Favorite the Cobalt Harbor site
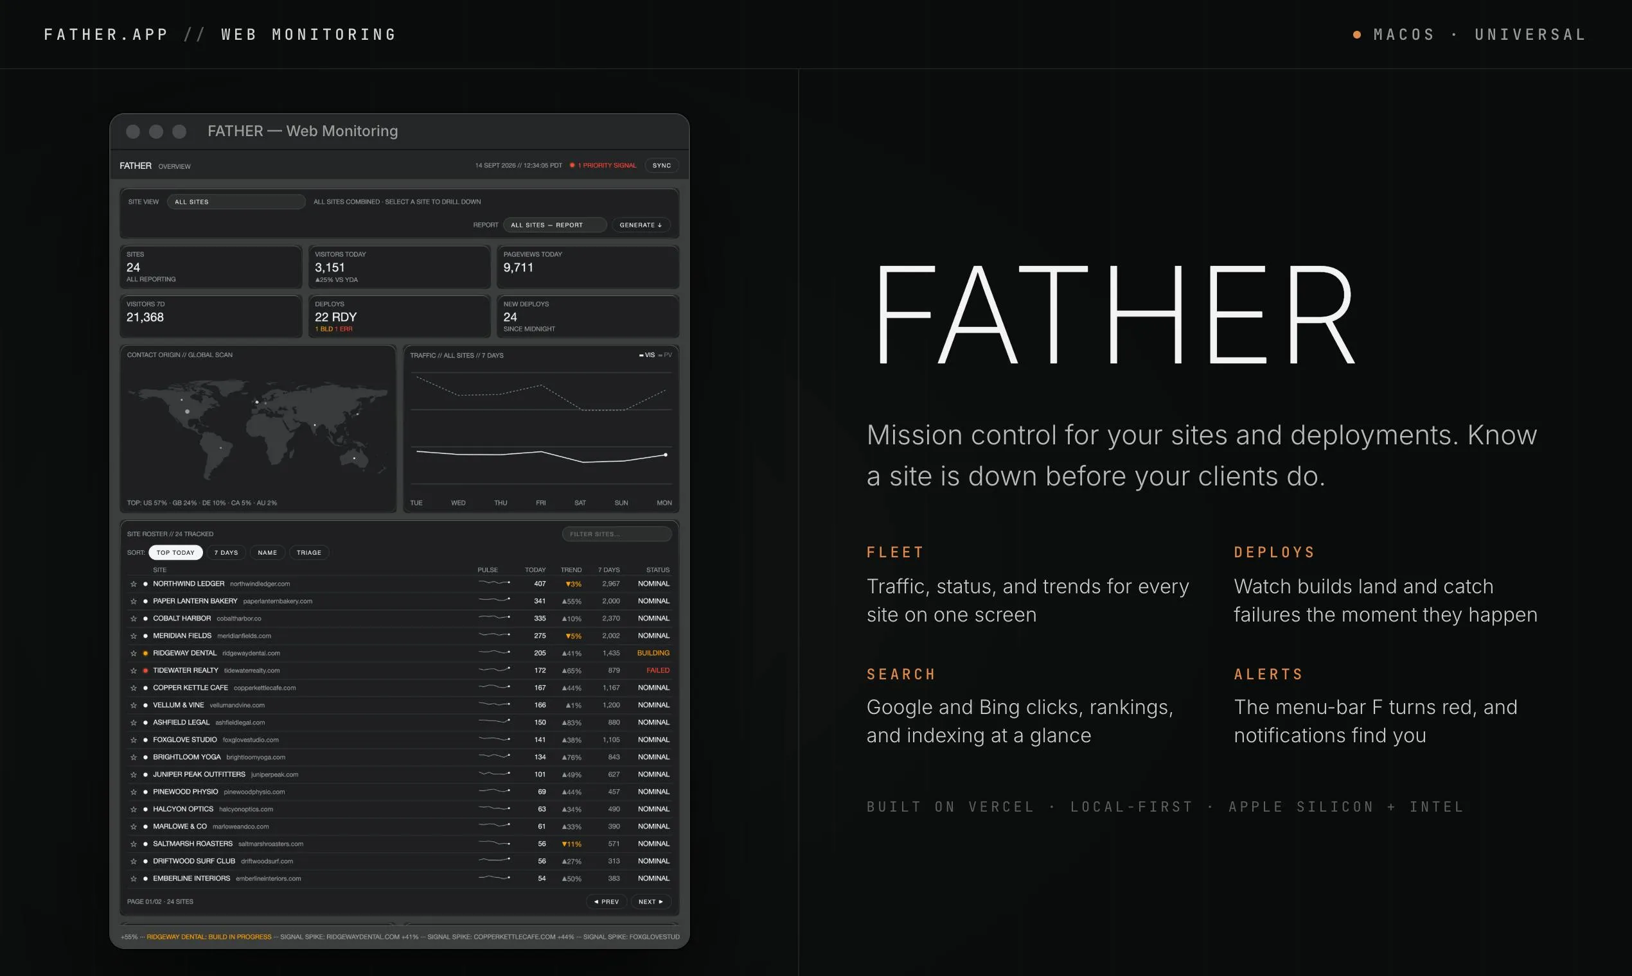The image size is (1632, 976). pyautogui.click(x=134, y=619)
